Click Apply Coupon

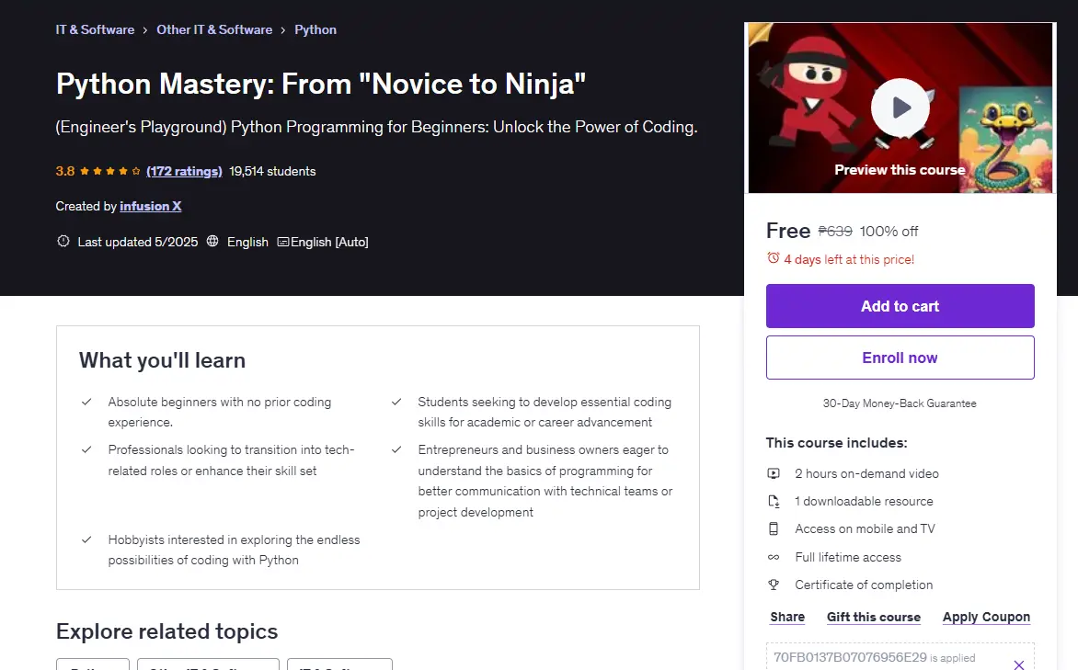coord(986,617)
